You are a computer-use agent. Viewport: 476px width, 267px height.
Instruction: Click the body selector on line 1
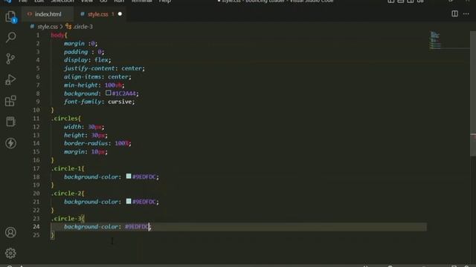point(58,35)
